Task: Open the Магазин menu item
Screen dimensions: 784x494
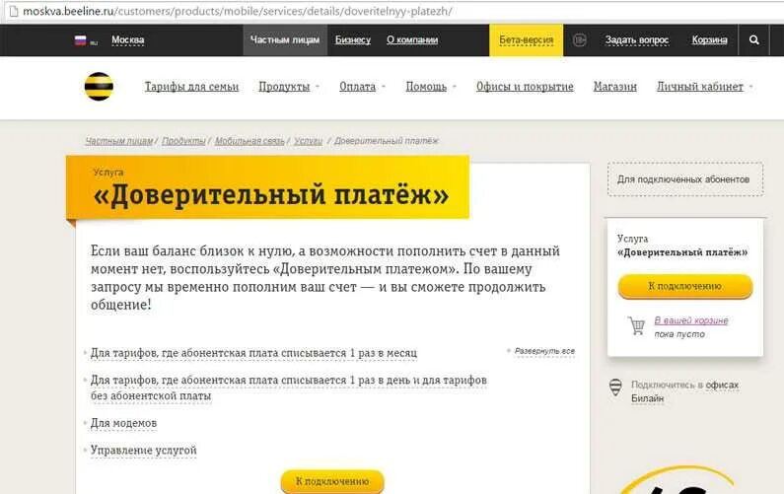Action: pos(615,87)
